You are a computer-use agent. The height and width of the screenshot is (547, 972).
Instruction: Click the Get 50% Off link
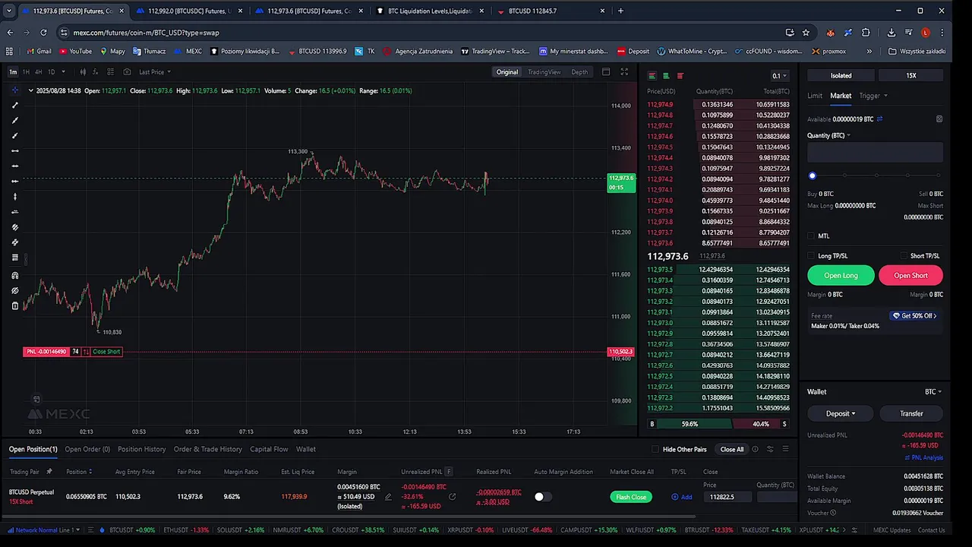(915, 316)
